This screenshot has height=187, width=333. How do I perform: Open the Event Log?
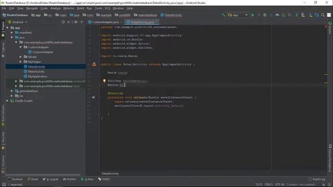(x=316, y=179)
